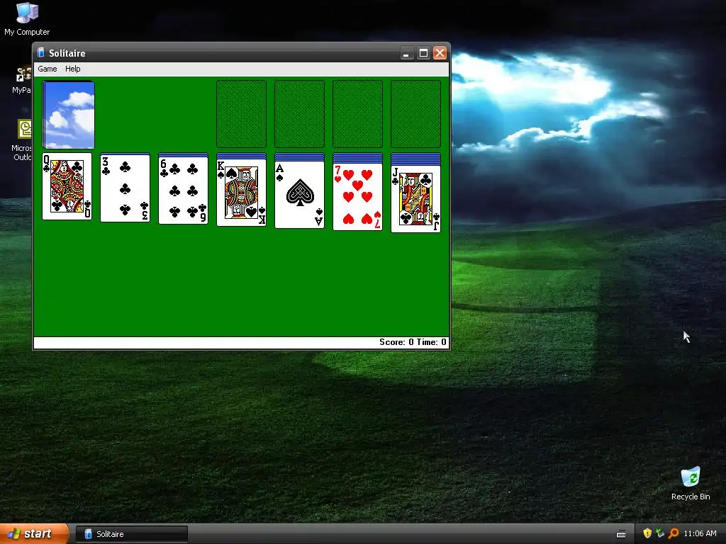
Task: Select the Microsoft Outlook desktop icon
Action: coord(22,141)
